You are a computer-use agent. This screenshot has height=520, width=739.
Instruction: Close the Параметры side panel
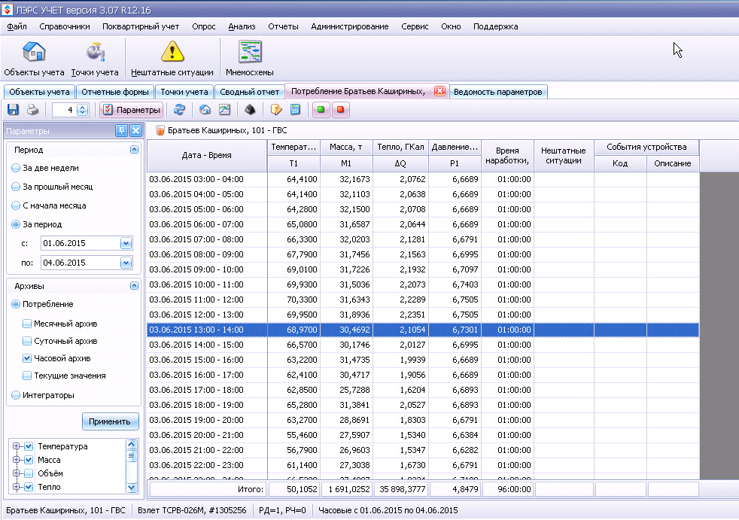pyautogui.click(x=135, y=131)
